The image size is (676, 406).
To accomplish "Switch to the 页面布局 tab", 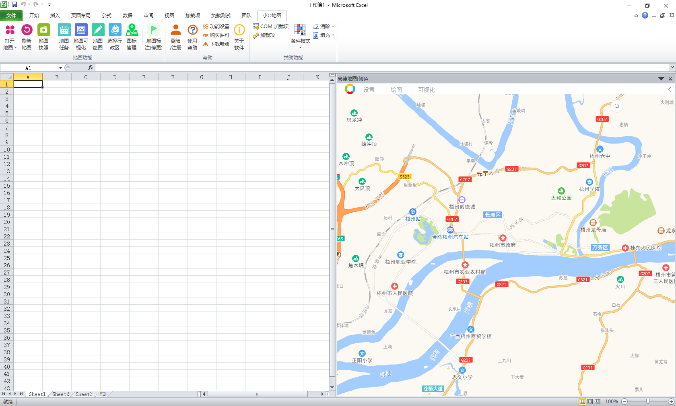I will click(80, 16).
